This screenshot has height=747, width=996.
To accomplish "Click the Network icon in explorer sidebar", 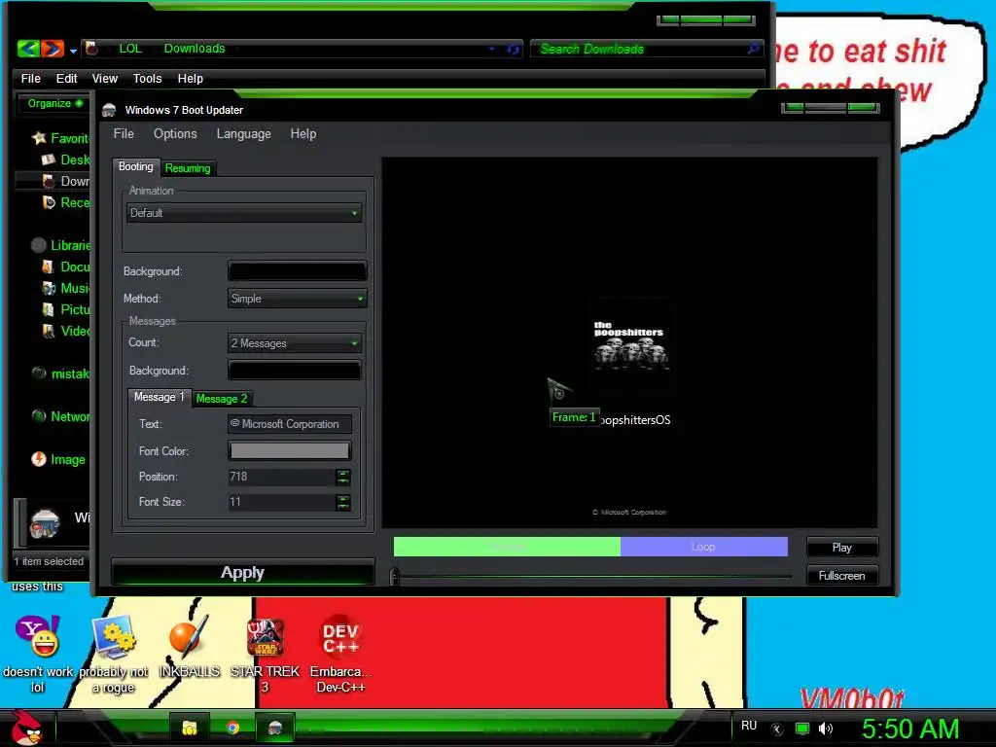I will [x=39, y=416].
